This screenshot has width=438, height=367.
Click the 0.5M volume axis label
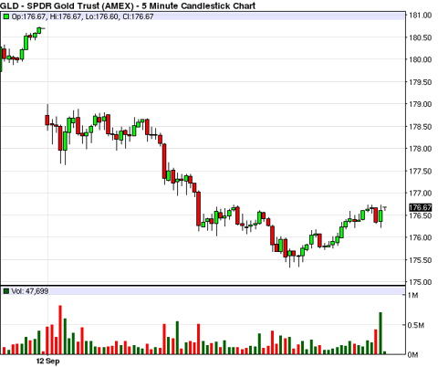click(x=416, y=325)
